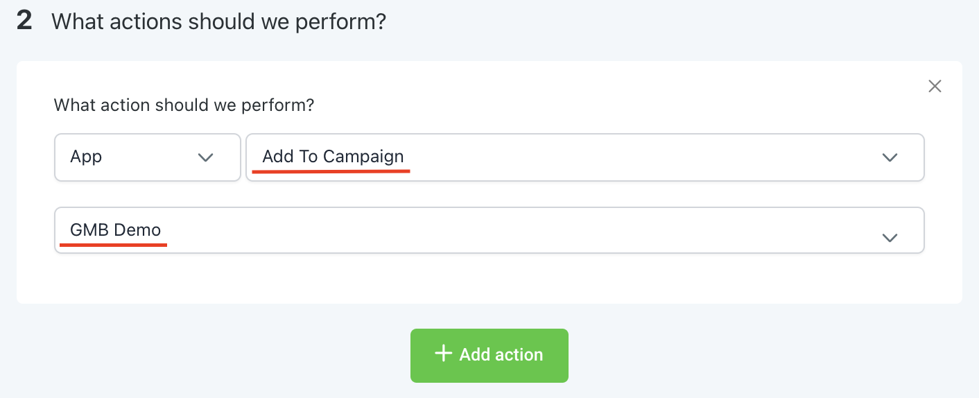The image size is (979, 398).
Task: Click the step number 2
Action: (25, 21)
